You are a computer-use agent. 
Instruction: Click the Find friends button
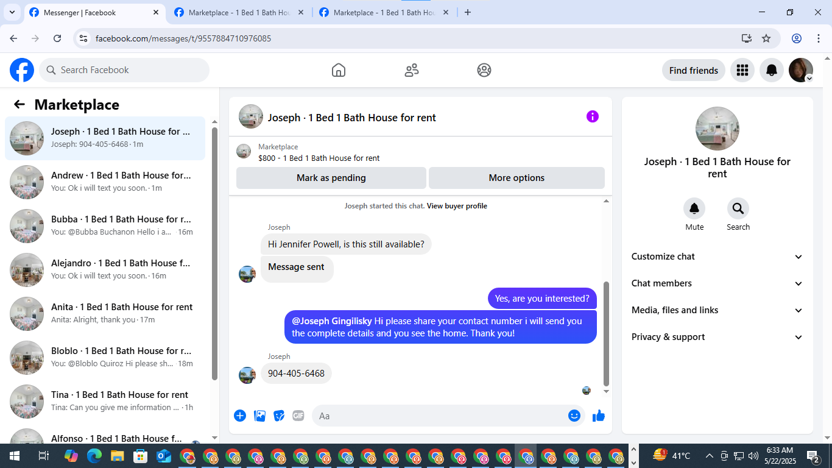[694, 70]
